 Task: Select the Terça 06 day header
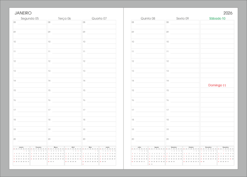coord(65,18)
